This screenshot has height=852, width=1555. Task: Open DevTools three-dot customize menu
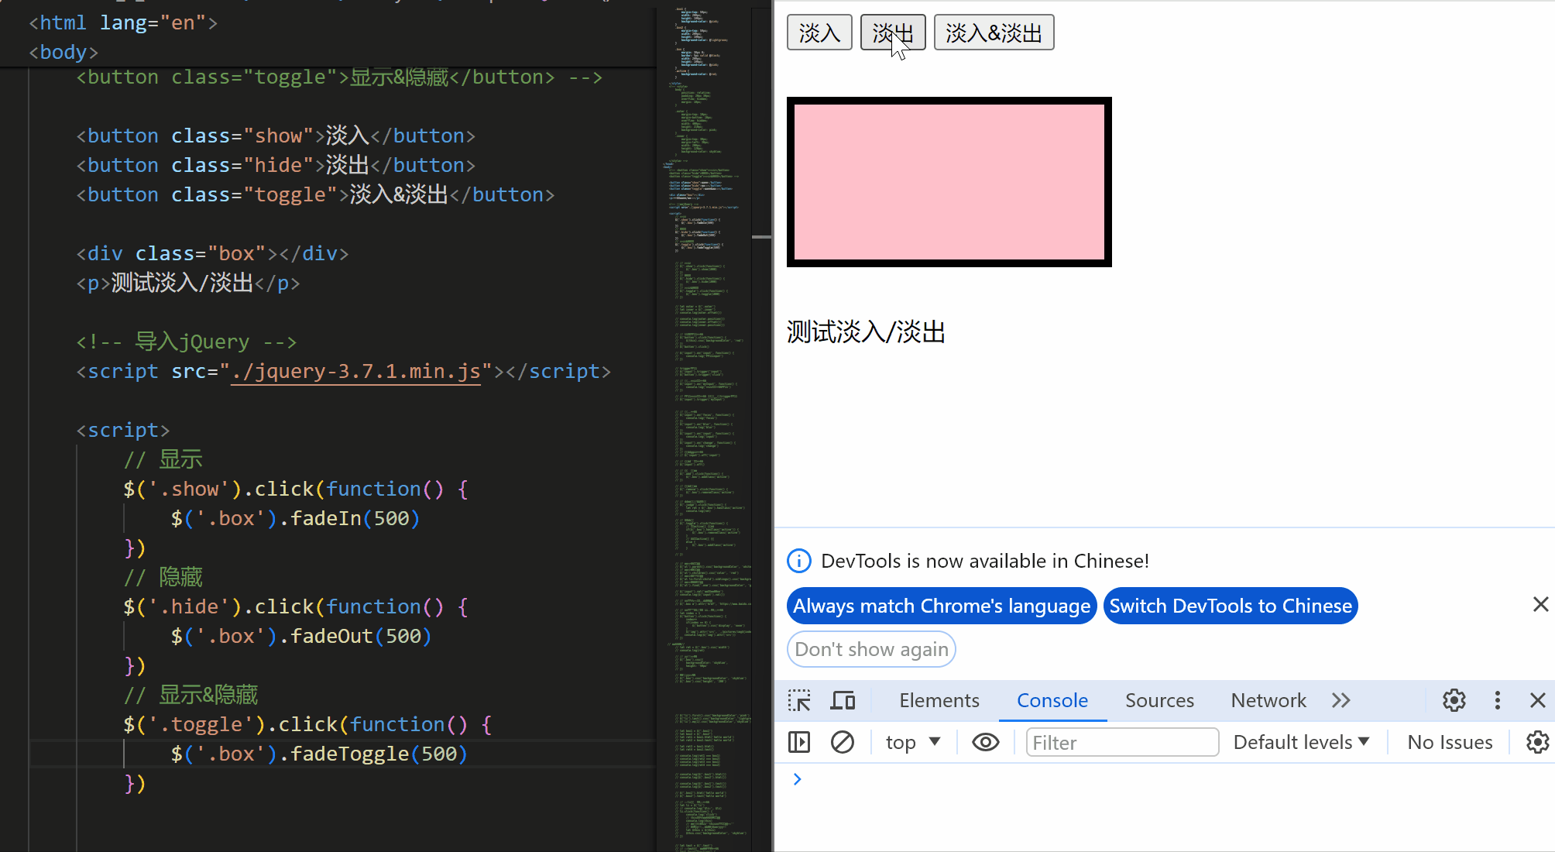click(x=1497, y=701)
